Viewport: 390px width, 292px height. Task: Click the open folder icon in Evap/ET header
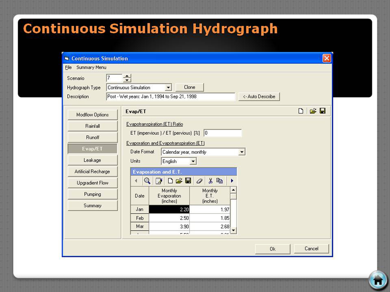313,111
